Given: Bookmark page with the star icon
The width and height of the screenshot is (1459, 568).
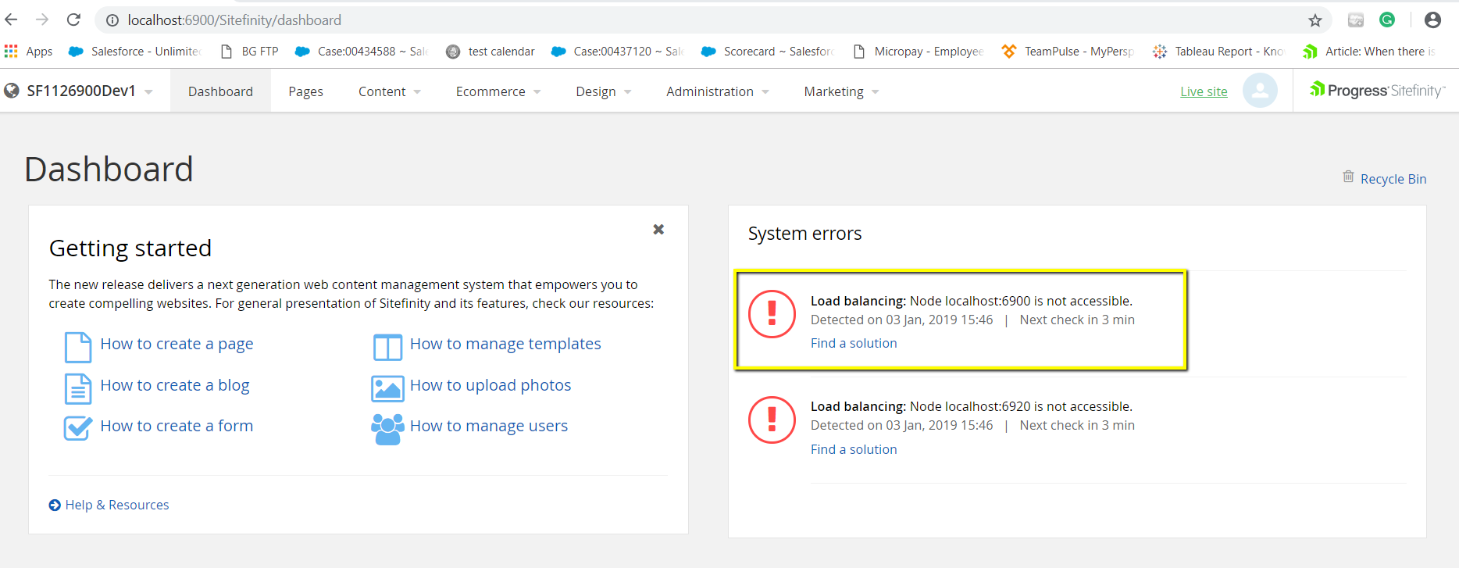Looking at the screenshot, I should point(1315,20).
